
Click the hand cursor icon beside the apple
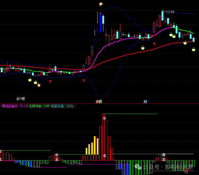[x=39, y=85]
